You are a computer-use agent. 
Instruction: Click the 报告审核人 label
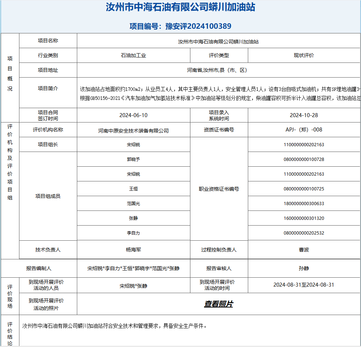[x=219, y=268]
